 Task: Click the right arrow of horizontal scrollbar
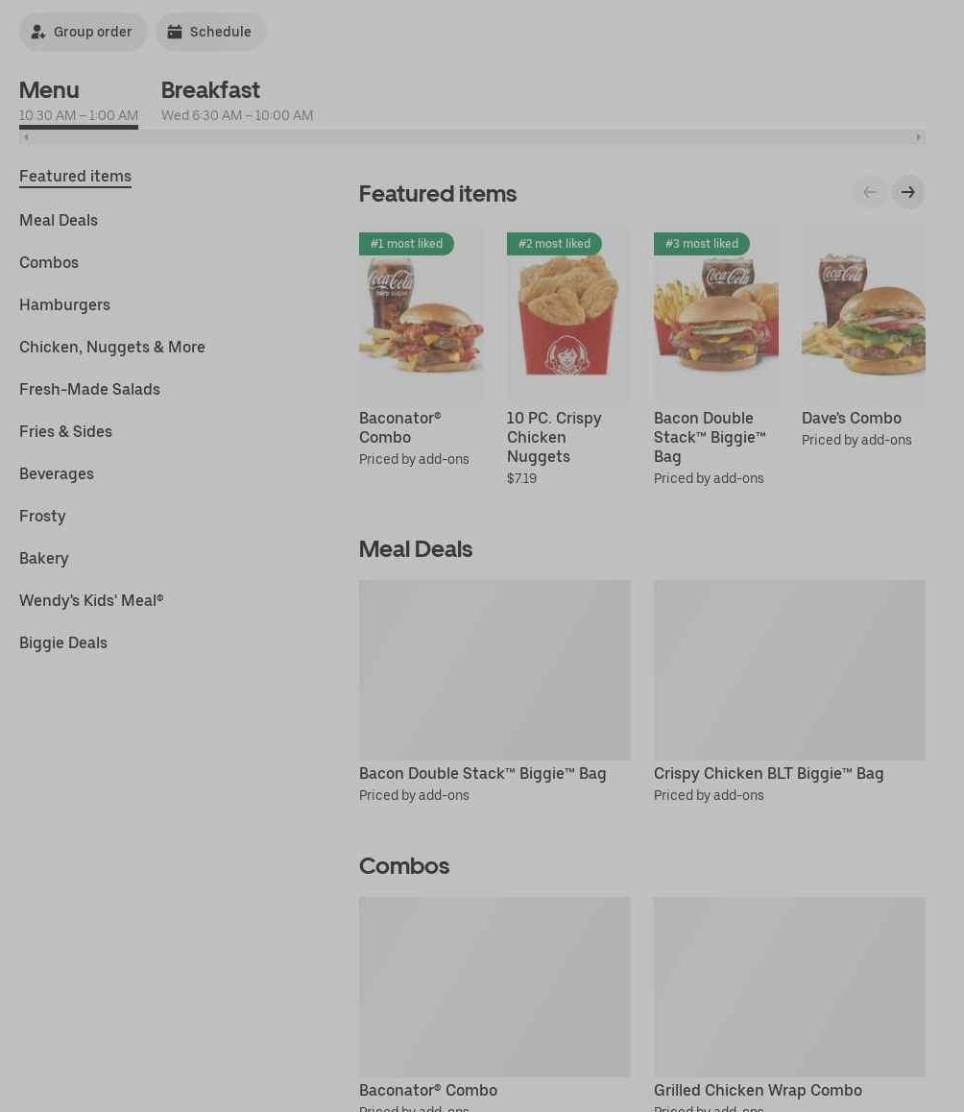(918, 137)
